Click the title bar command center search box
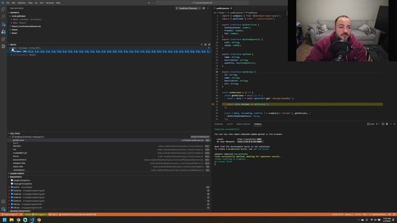The height and width of the screenshot is (223, 397). tap(202, 2)
